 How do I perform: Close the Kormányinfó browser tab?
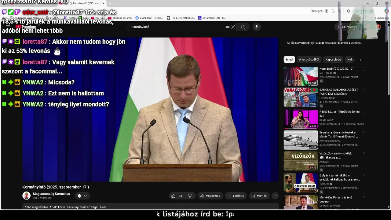103,3
